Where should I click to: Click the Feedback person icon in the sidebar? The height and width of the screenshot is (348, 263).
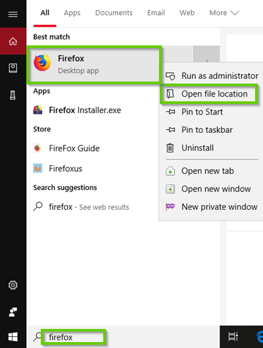point(13,312)
